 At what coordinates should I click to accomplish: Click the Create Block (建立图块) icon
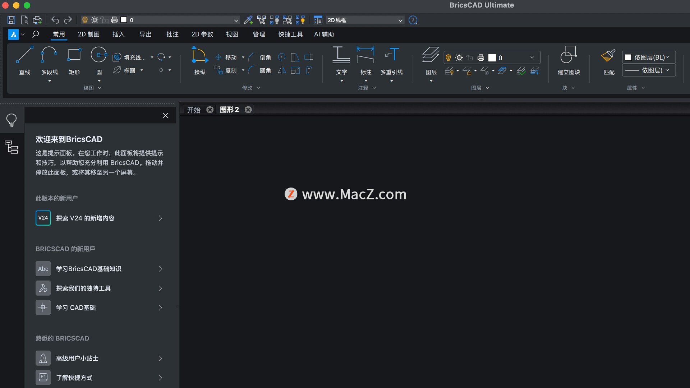click(x=569, y=55)
